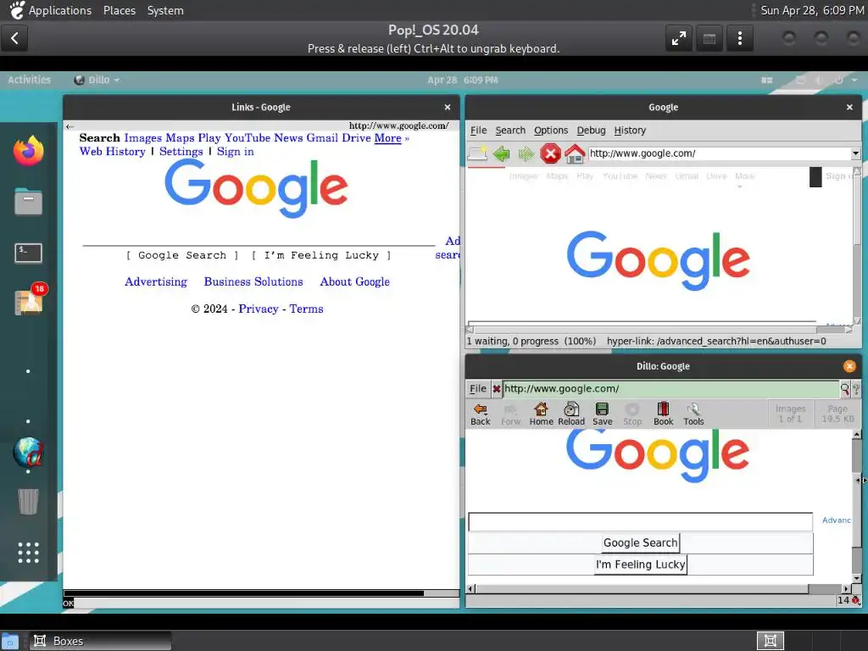Click the search box in Dillo page
Image resolution: width=868 pixels, height=651 pixels.
click(641, 521)
